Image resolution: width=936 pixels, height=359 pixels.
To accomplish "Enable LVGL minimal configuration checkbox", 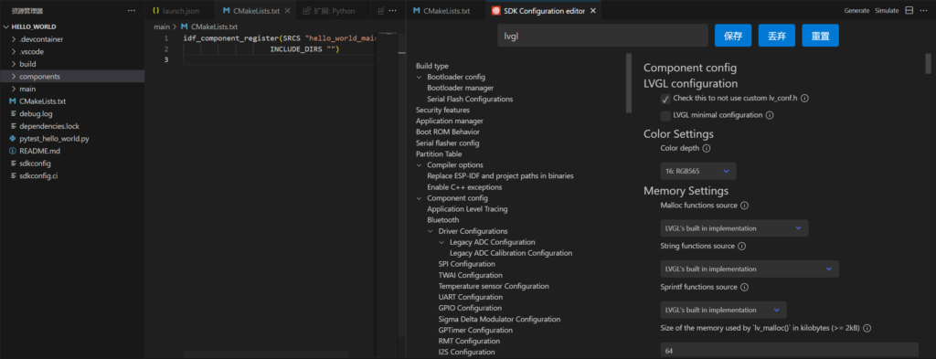I will pyautogui.click(x=665, y=115).
